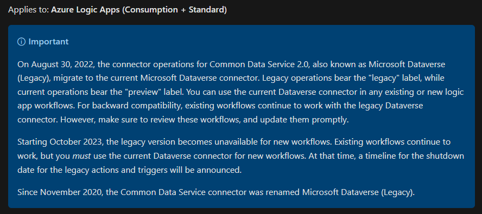Click the Applies to label
Image resolution: width=482 pixels, height=214 pixels.
(x=29, y=10)
